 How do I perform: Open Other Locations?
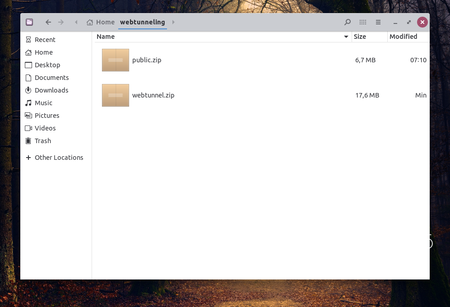point(59,157)
